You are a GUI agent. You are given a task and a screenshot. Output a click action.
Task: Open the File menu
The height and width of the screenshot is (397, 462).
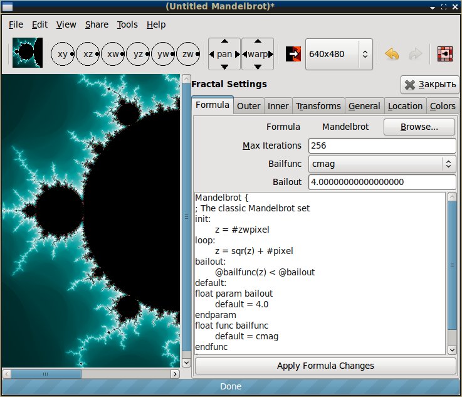16,24
